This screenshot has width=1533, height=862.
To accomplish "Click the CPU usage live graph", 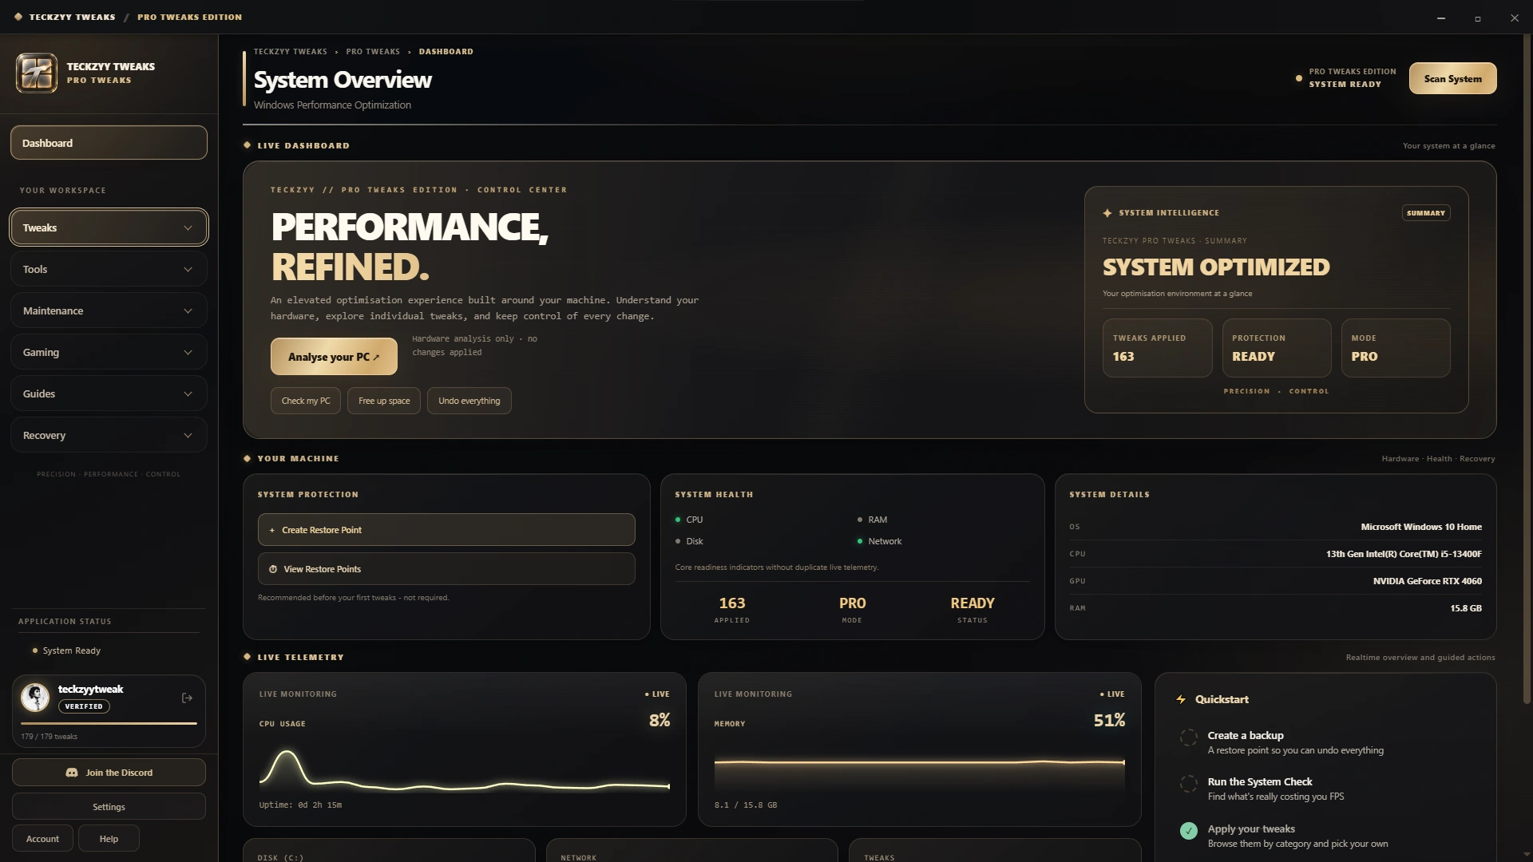I will coord(464,769).
